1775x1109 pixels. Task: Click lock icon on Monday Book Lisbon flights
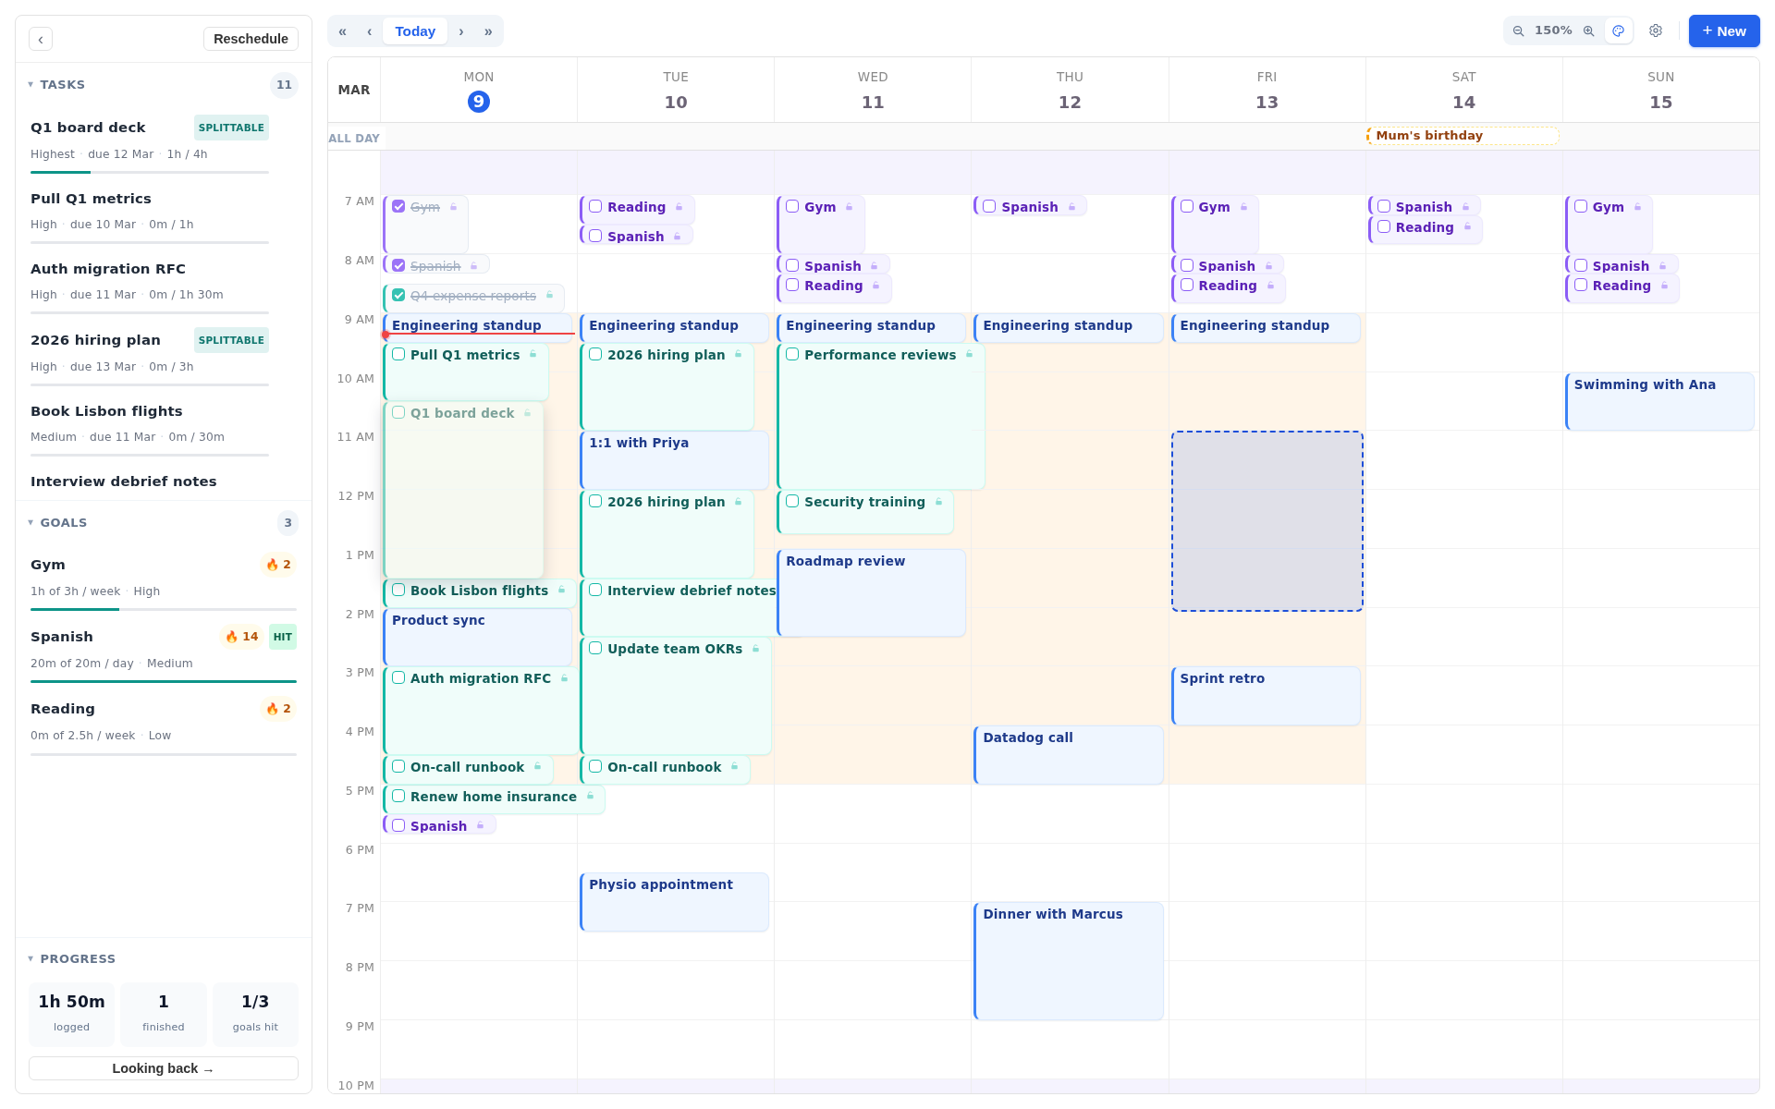[x=561, y=591]
